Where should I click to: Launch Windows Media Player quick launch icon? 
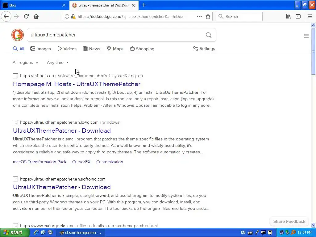pyautogui.click(x=50, y=232)
